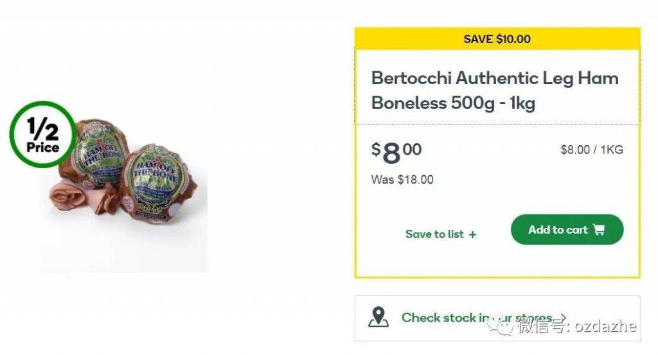Viewport: 658px width, 355px height.
Task: Click the arrow after Check stock
Action: click(x=562, y=317)
